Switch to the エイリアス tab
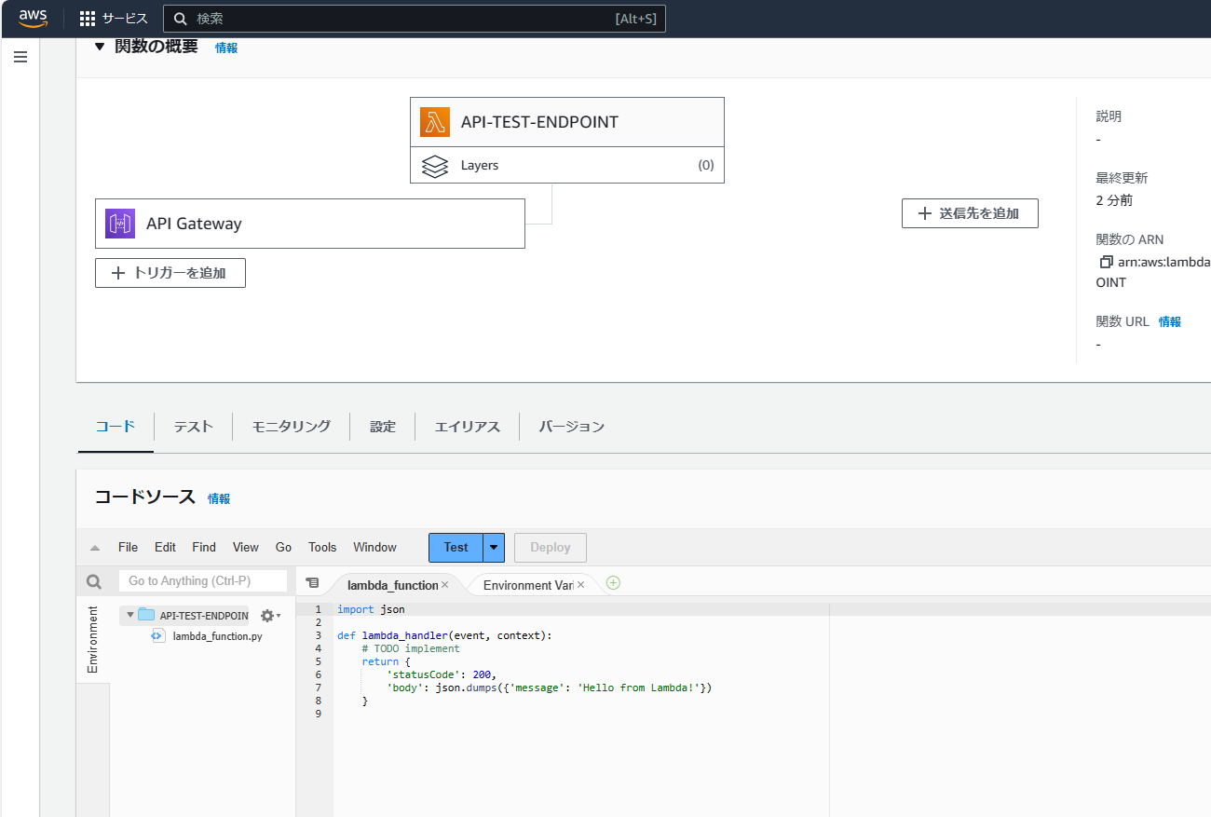 point(468,427)
